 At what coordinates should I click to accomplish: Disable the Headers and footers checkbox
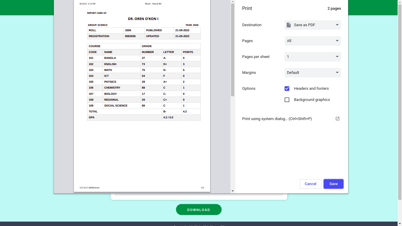(287, 89)
